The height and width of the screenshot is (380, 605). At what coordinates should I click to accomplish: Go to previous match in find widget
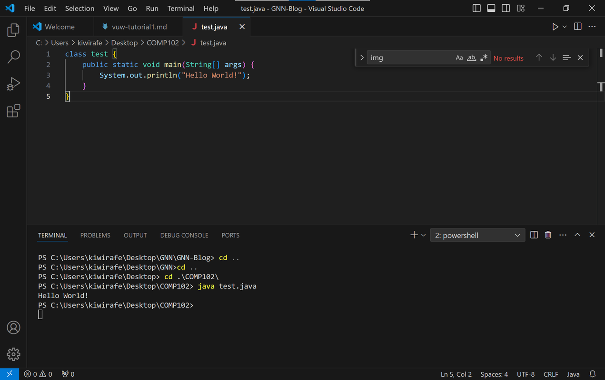coord(539,57)
